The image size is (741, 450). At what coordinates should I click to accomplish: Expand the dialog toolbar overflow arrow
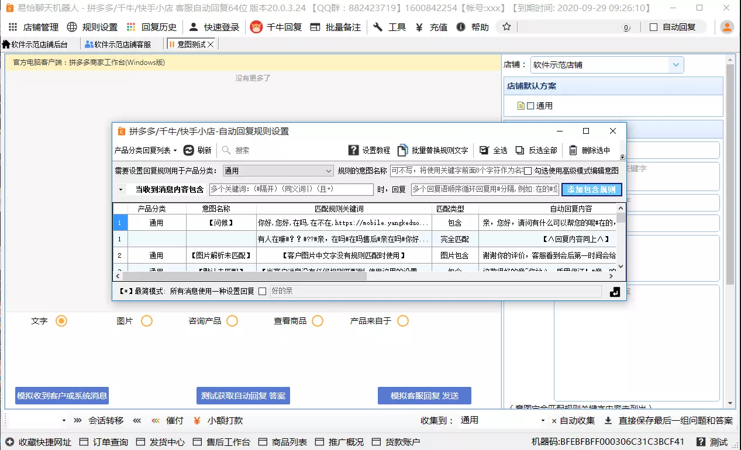(x=622, y=157)
